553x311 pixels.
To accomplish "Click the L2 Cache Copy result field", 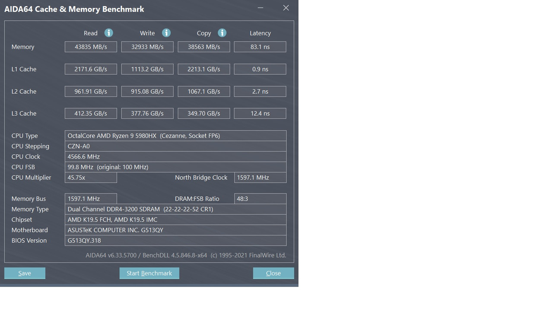I will click(203, 91).
